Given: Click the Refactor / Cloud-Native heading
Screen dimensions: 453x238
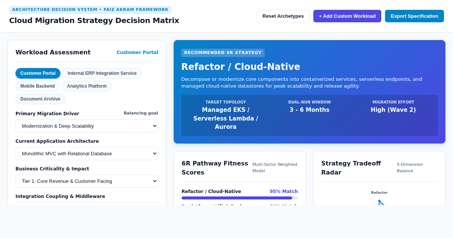Looking at the screenshot, I should coord(240,67).
